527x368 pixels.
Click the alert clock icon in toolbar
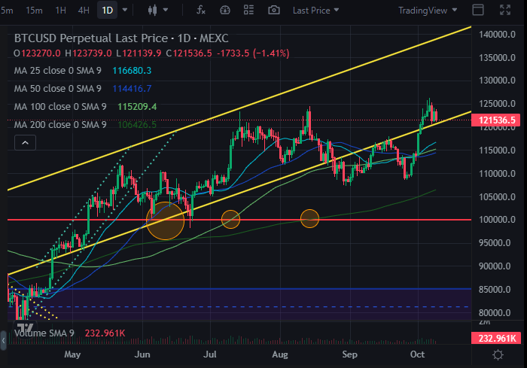tap(225, 10)
